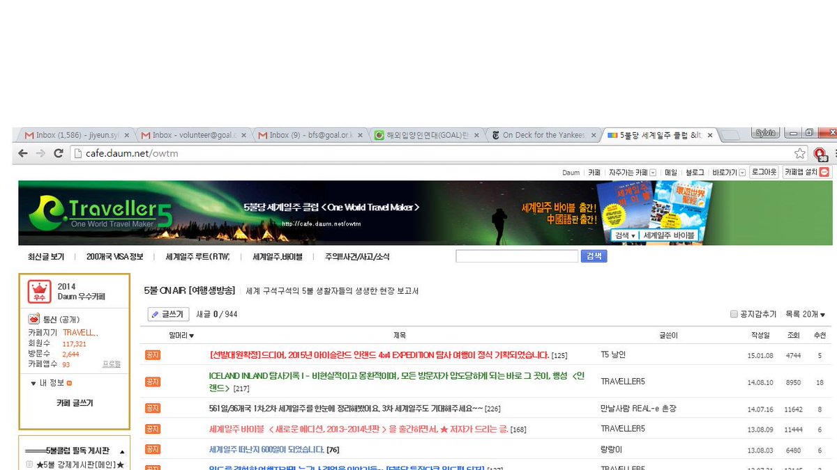
Task: Click the page icon before ★5불 강제게시판
Action: pyautogui.click(x=29, y=464)
